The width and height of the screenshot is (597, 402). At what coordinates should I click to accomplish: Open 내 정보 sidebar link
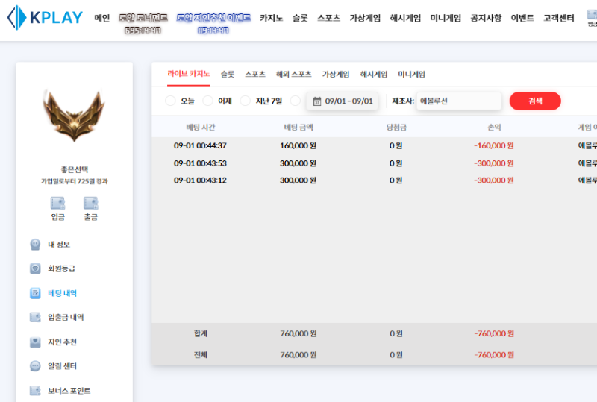click(x=59, y=245)
